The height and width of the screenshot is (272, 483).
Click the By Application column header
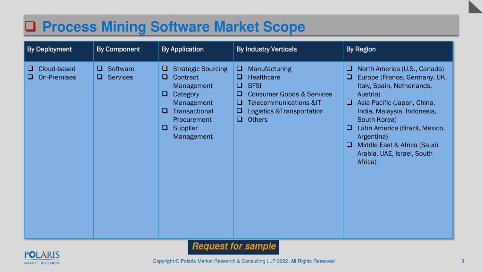point(196,51)
